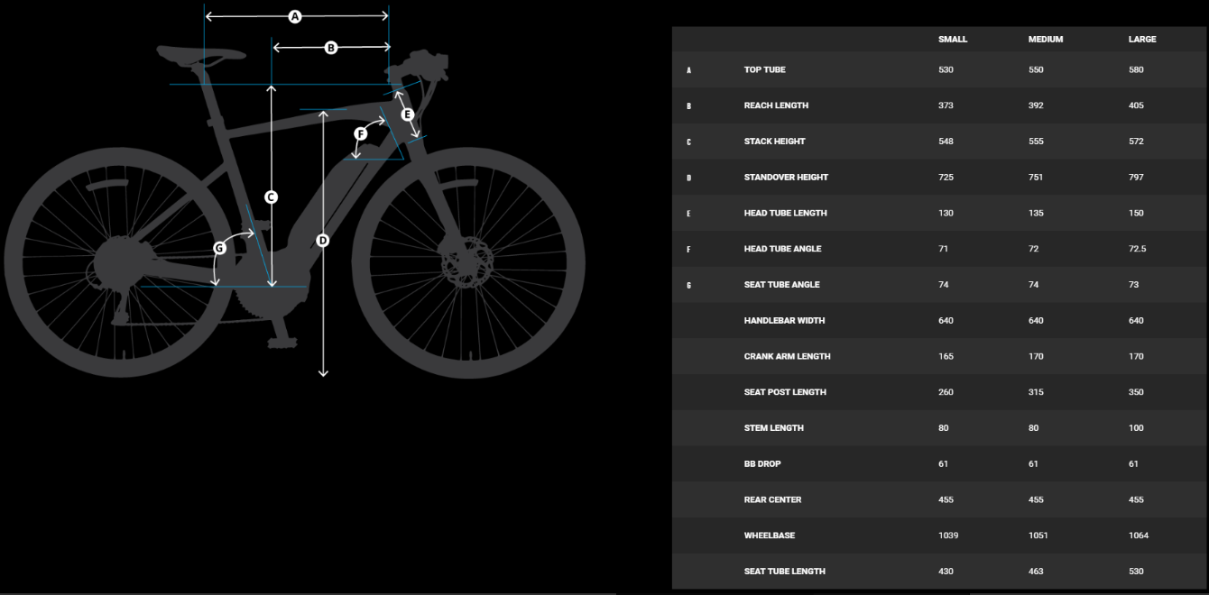Select the medium wheelbase value 1051
The image size is (1209, 595).
click(1038, 535)
